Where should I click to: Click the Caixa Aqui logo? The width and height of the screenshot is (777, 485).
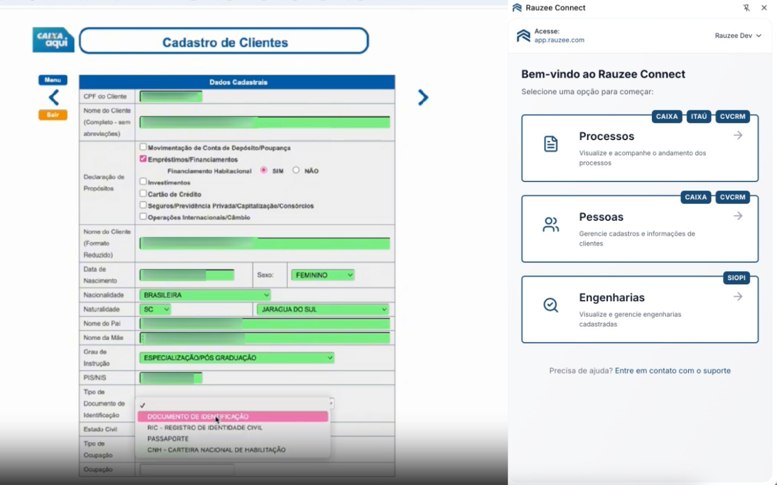[x=53, y=40]
